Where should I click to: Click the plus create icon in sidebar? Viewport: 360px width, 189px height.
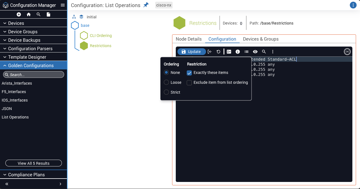click(x=19, y=14)
